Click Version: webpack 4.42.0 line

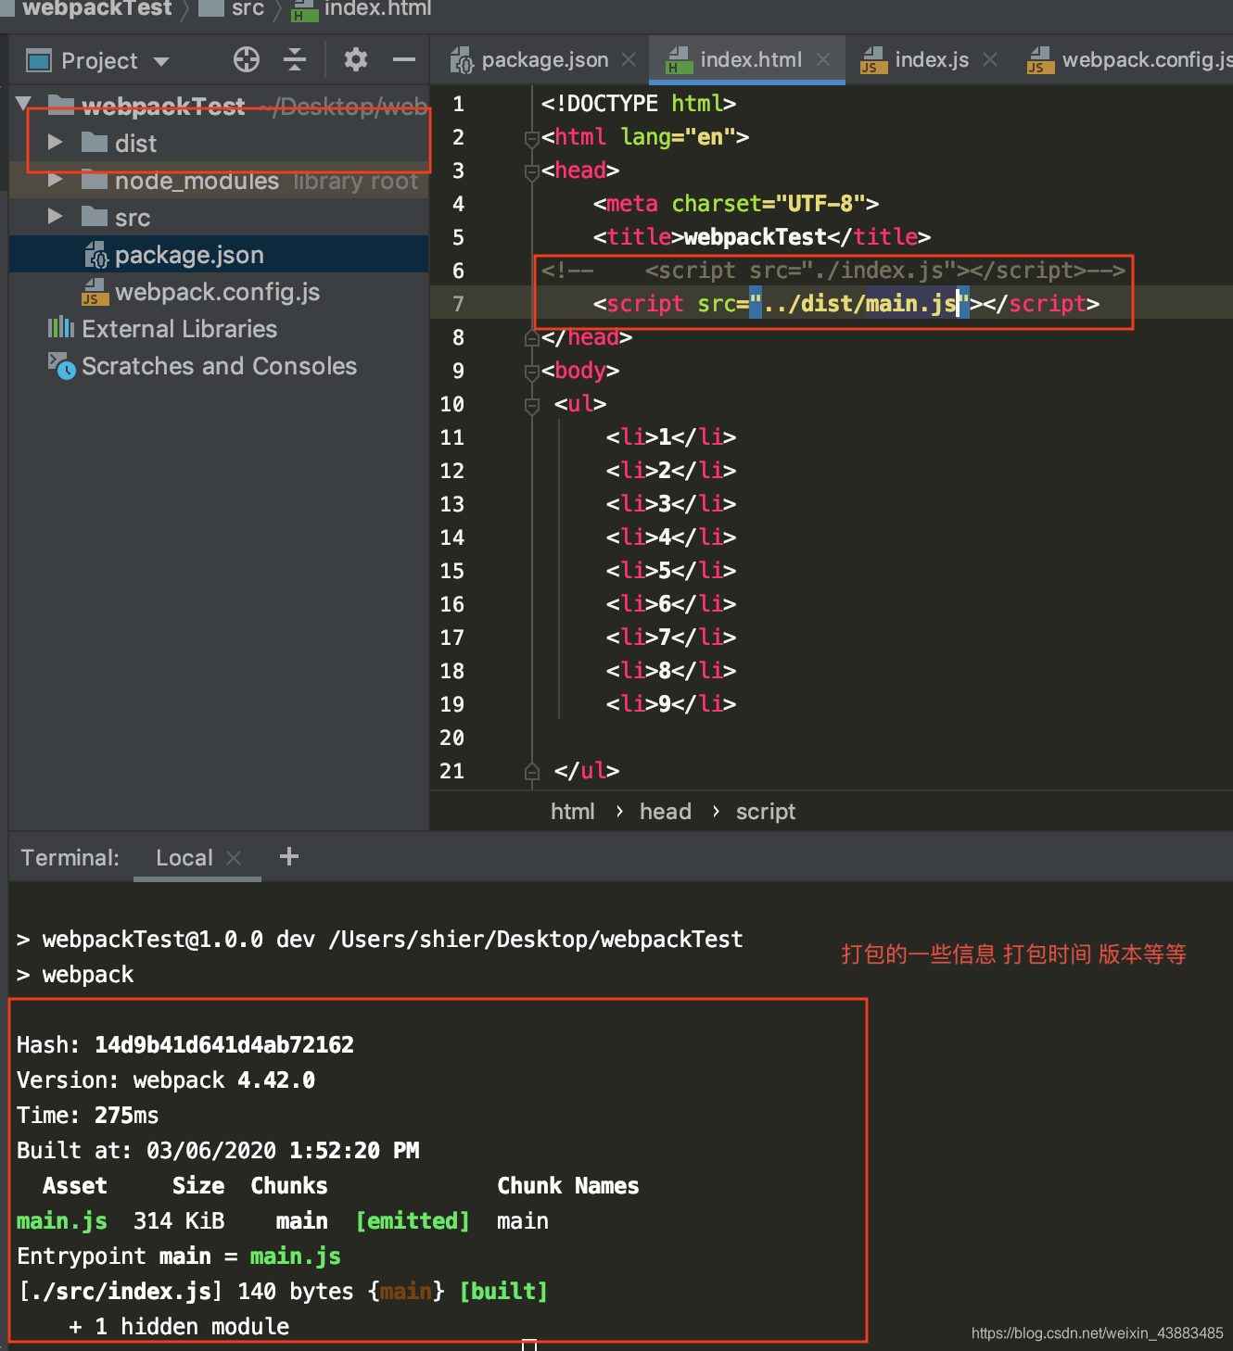(x=166, y=1080)
